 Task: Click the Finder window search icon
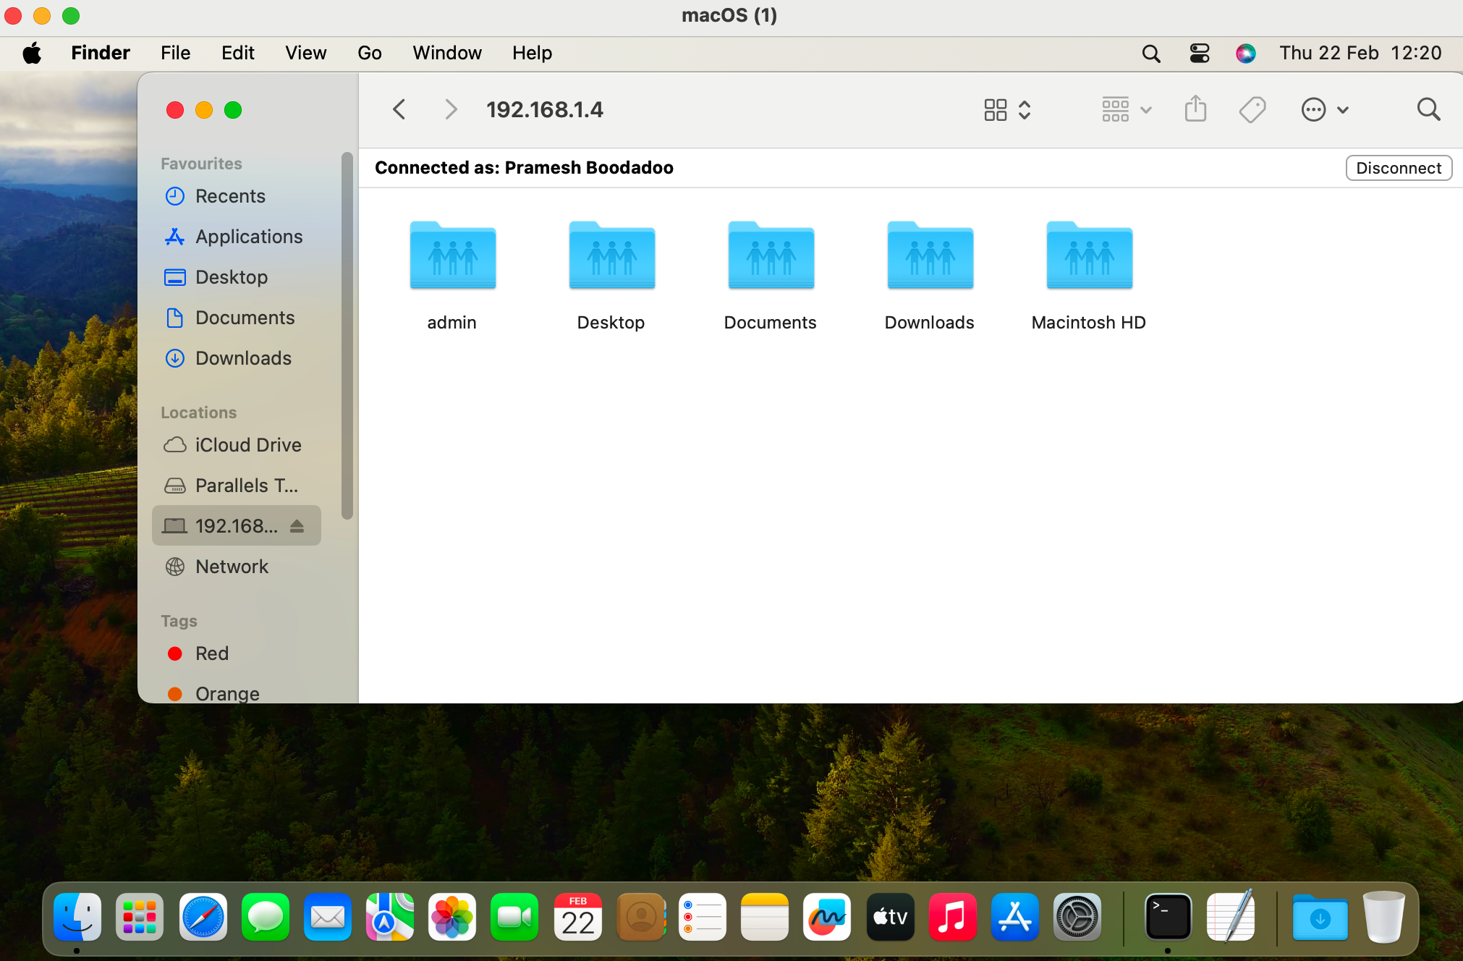(x=1428, y=109)
